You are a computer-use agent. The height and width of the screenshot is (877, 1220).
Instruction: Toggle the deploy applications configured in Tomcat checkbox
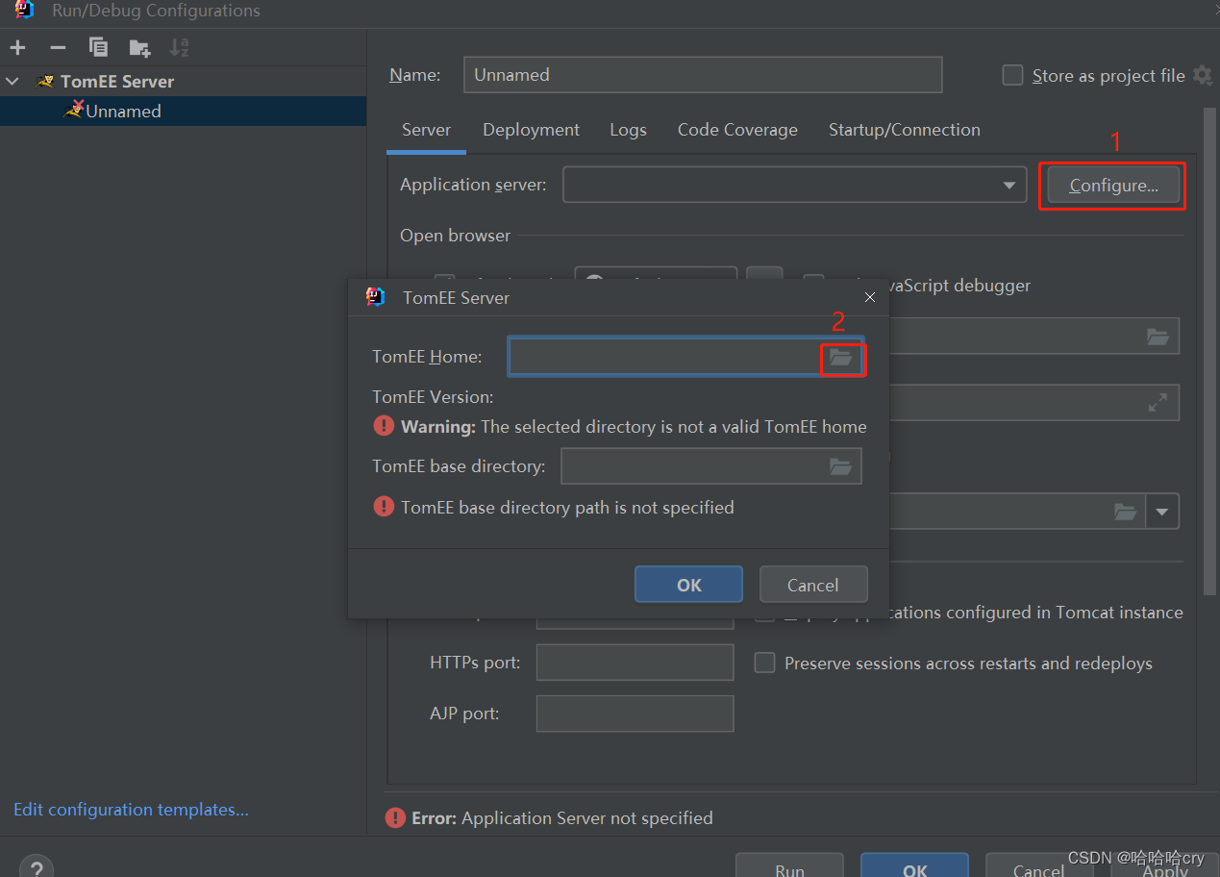click(x=764, y=616)
